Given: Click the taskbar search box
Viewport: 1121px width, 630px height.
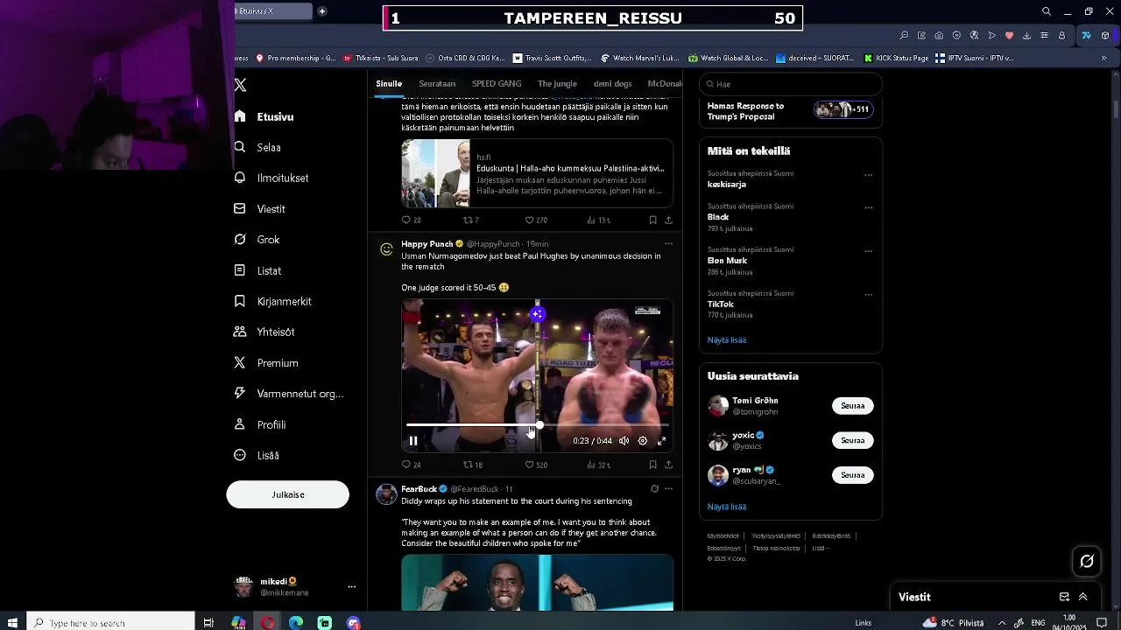Looking at the screenshot, I should point(110,623).
